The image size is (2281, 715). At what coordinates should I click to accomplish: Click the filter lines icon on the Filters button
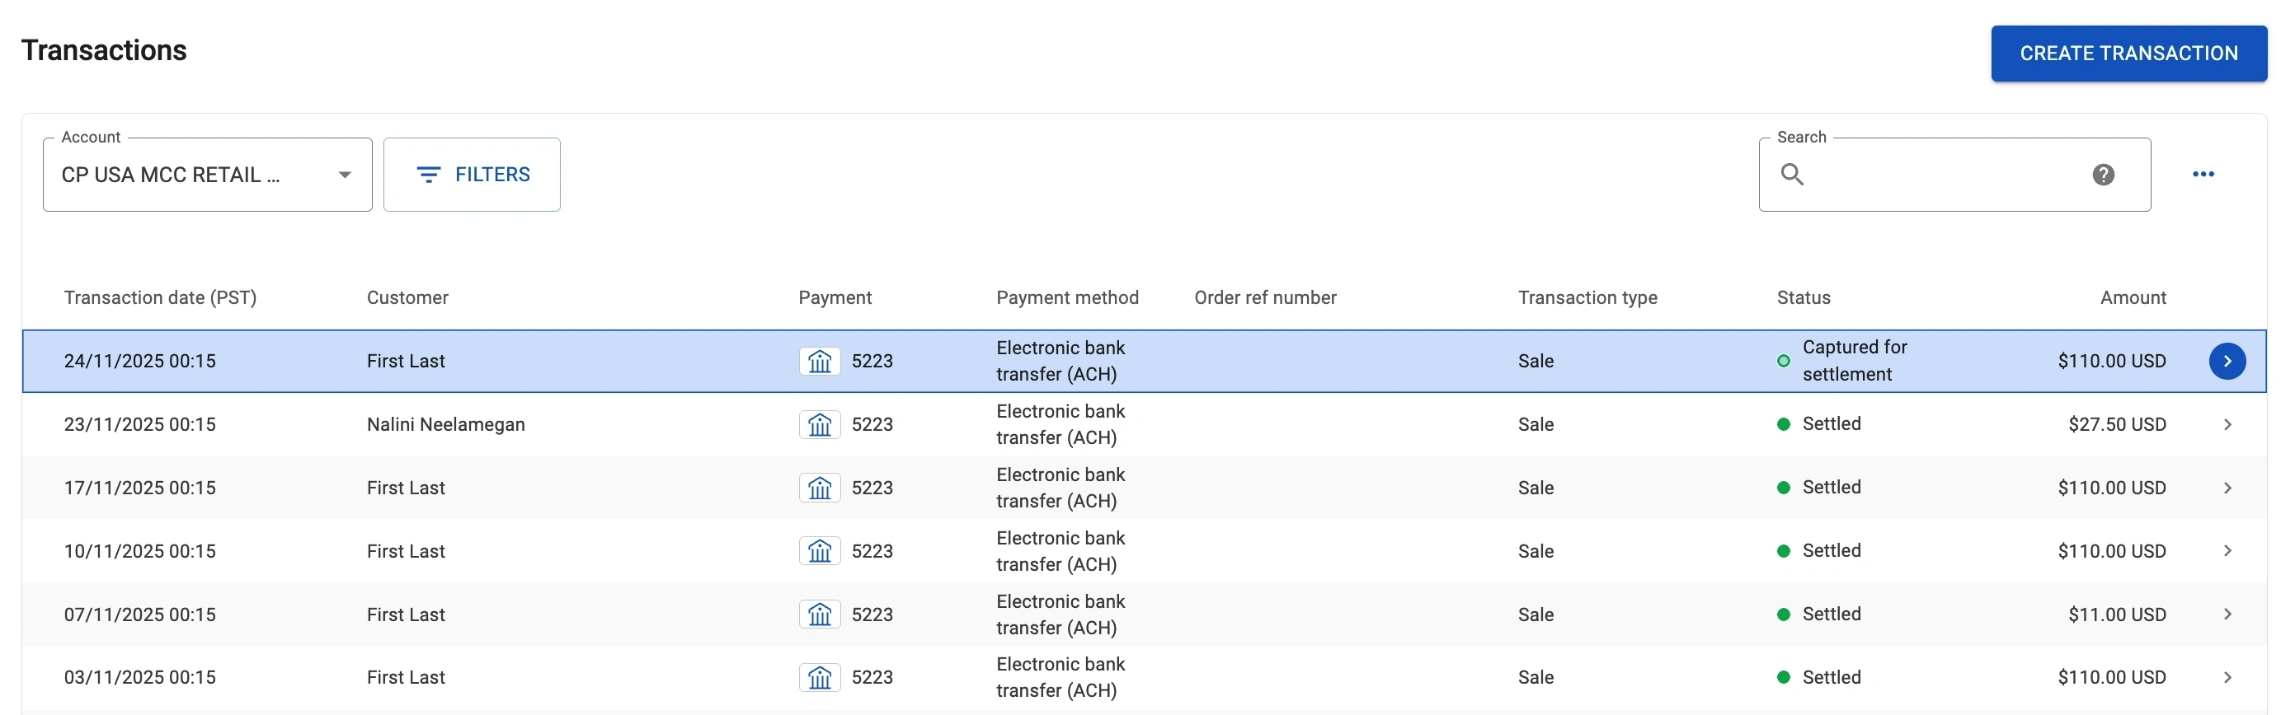[x=429, y=175]
